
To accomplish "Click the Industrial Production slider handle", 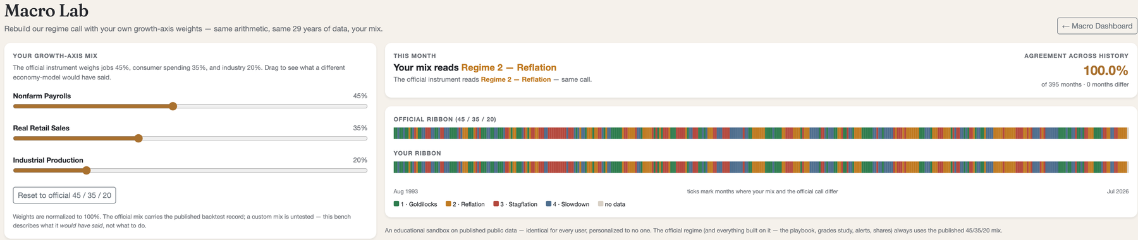I will click(87, 171).
